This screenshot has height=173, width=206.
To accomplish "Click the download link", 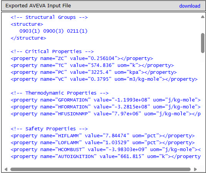I will pyautogui.click(x=190, y=6).
